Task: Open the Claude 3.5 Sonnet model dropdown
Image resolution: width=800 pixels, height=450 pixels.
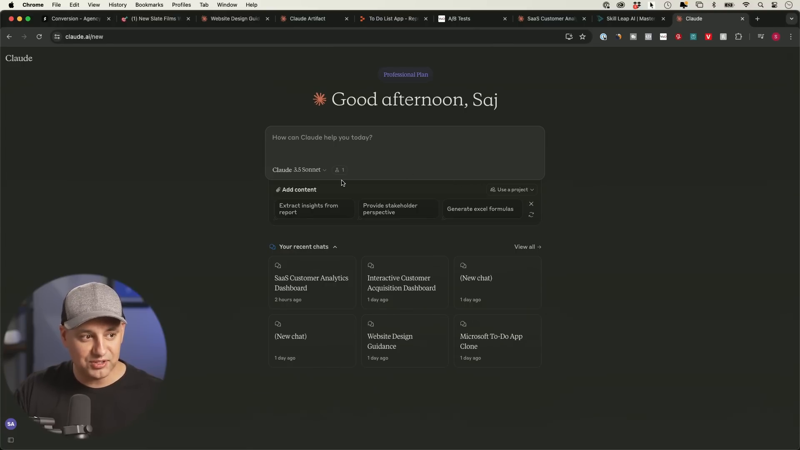Action: [299, 170]
